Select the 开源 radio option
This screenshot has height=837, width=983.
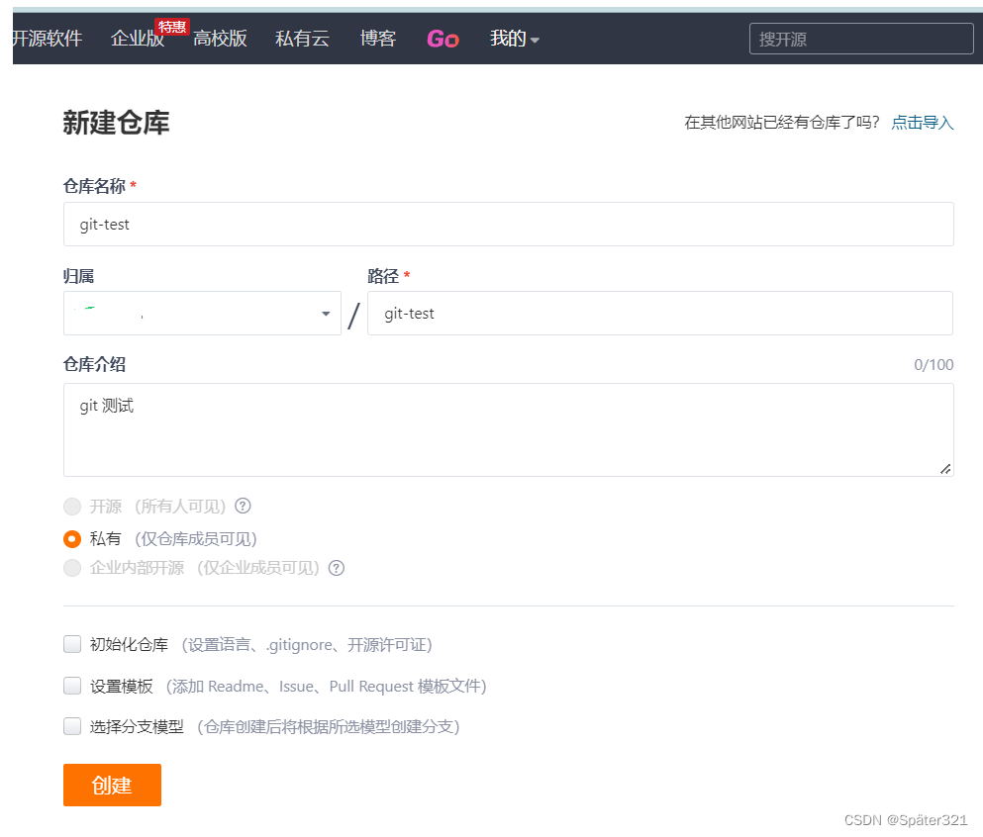pyautogui.click(x=72, y=507)
